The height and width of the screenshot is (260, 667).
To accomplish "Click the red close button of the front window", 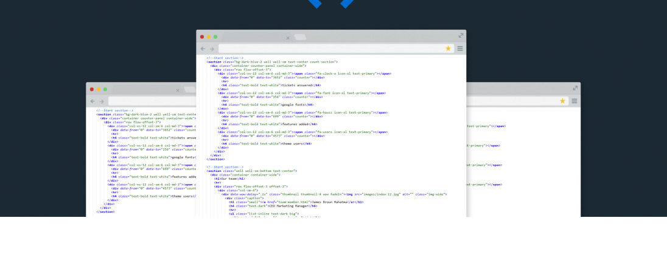I will pyautogui.click(x=202, y=37).
